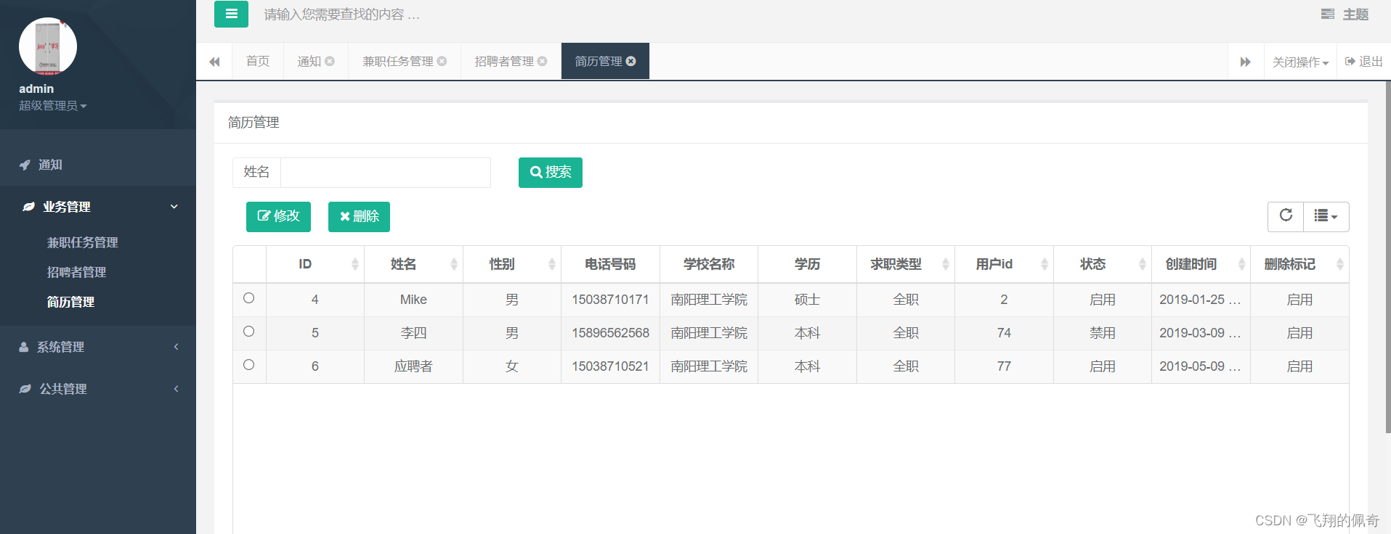Click the 2019-05-09 creation date cell
The height and width of the screenshot is (534, 1391).
(1200, 366)
